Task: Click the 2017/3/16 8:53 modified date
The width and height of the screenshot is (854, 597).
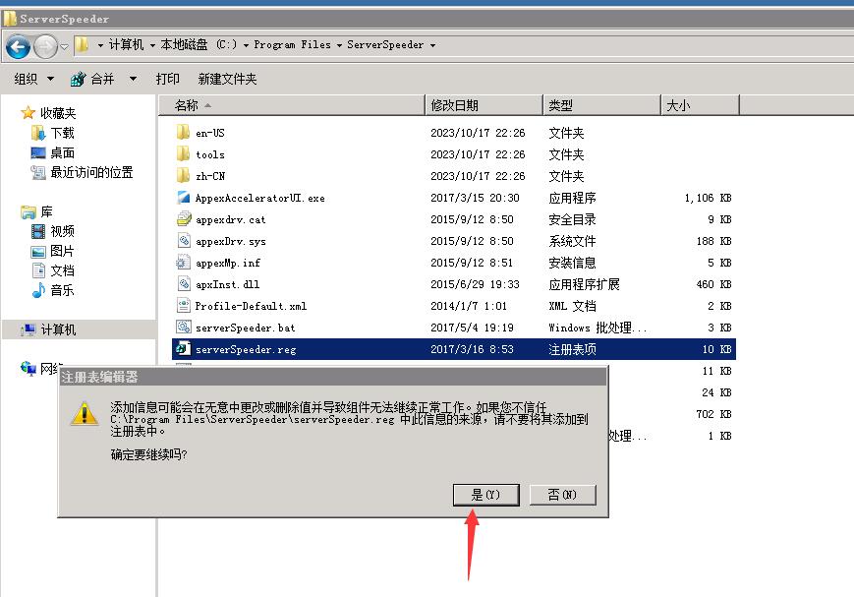Action: (472, 349)
